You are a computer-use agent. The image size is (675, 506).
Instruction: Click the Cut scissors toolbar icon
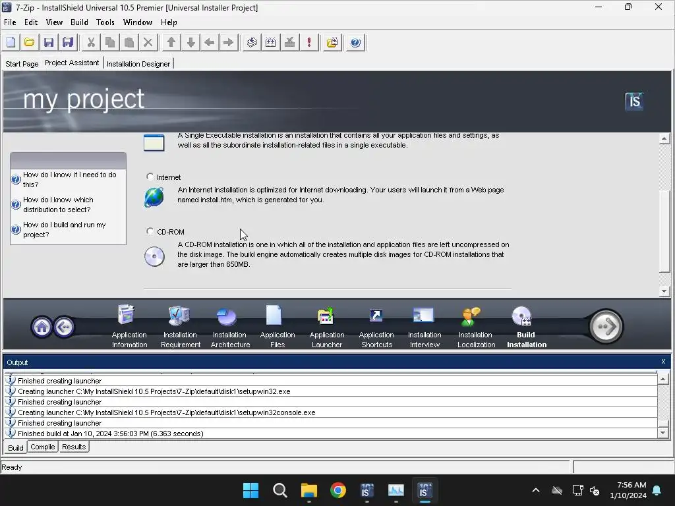(x=91, y=42)
